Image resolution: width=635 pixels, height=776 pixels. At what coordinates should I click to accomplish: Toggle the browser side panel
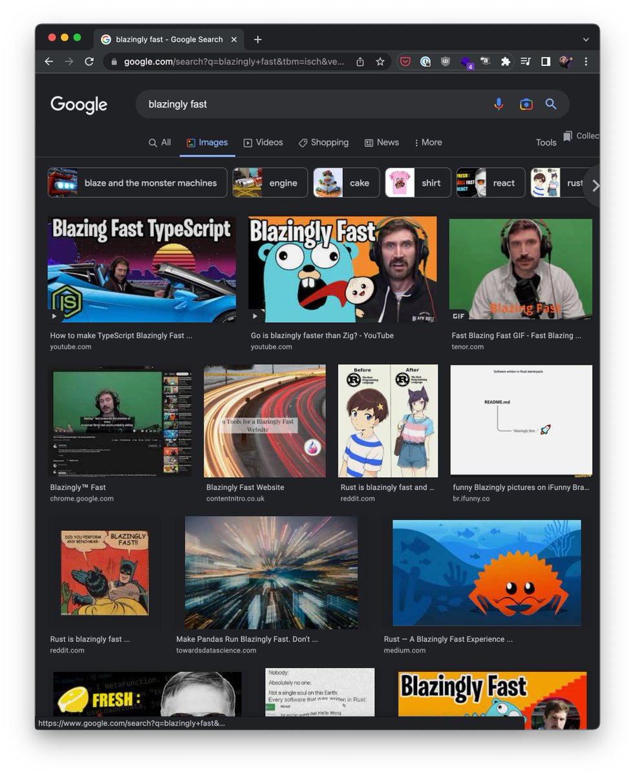(546, 61)
